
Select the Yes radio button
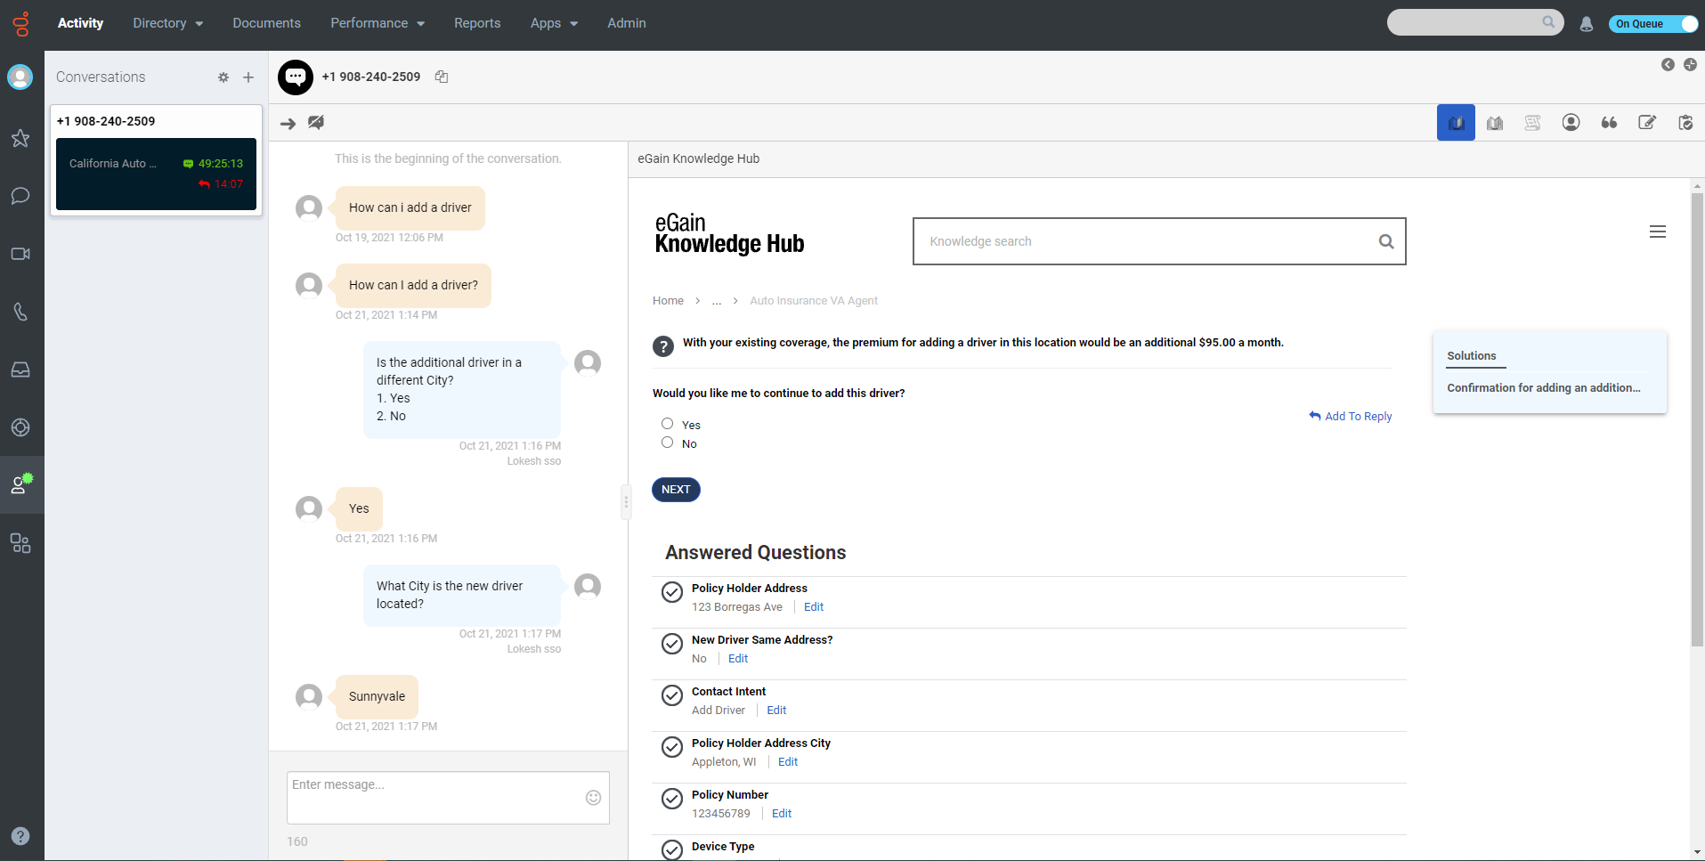[668, 423]
